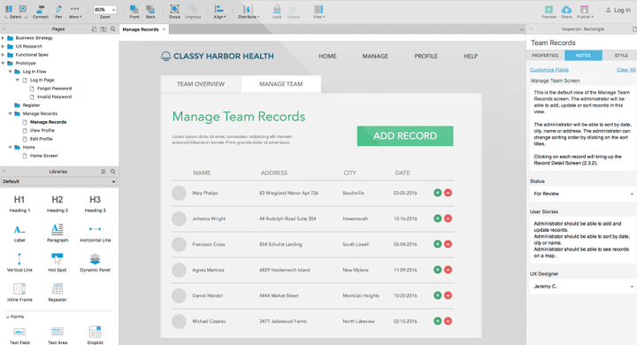This screenshot has height=345, width=637.
Task: Click green add icon for Mary Phelps
Action: click(x=438, y=193)
